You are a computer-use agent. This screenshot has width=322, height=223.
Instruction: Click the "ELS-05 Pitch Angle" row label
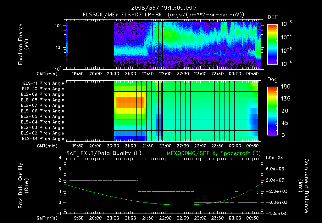(x=42, y=117)
